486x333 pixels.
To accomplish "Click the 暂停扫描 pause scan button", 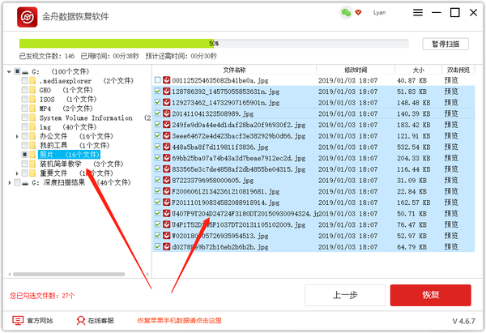I will coord(445,44).
